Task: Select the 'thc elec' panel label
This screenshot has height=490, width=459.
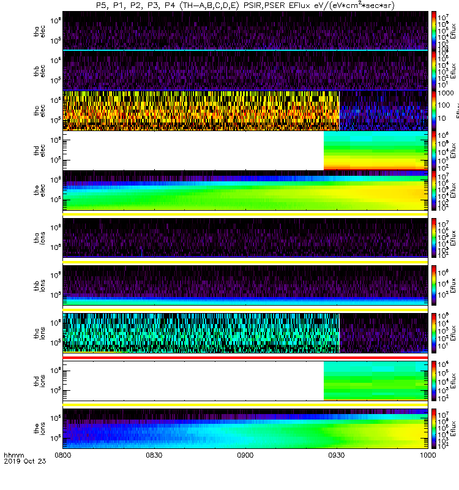Action: click(x=40, y=111)
